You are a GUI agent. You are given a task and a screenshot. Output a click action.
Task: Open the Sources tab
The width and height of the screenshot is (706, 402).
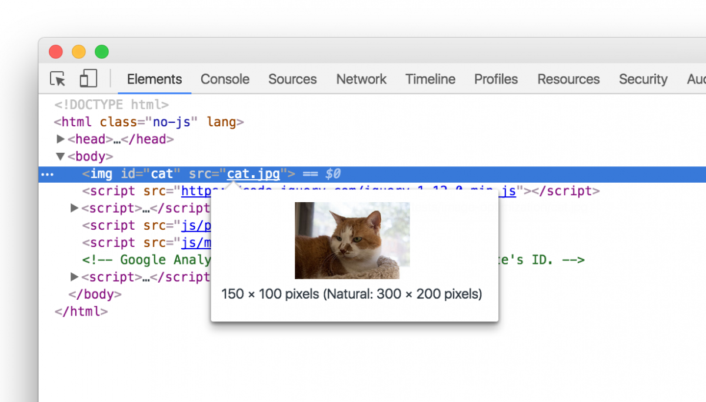292,79
